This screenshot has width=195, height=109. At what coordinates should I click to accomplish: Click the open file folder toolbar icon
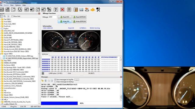tap(2, 9)
